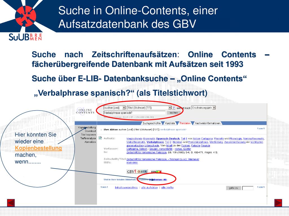Image resolution: width=289 pixels, height=216 pixels.
Task: Click 'Zeitschrift für romanische Philologie' in the In row
Action: pos(146,152)
